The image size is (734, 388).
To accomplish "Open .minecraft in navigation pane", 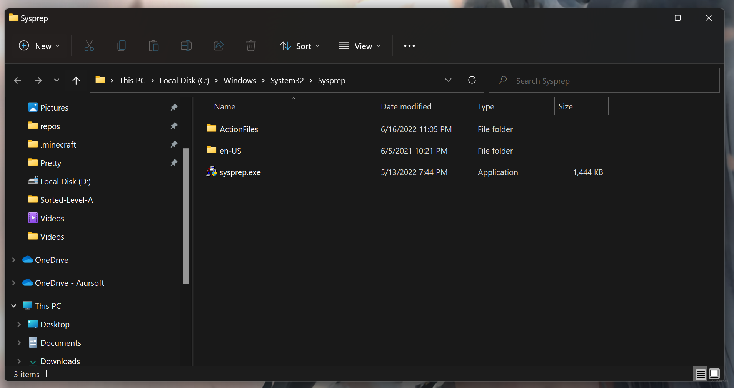I will pyautogui.click(x=58, y=144).
